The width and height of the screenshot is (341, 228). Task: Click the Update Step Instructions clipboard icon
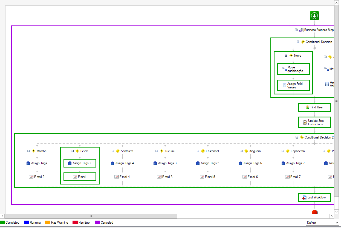point(305,123)
